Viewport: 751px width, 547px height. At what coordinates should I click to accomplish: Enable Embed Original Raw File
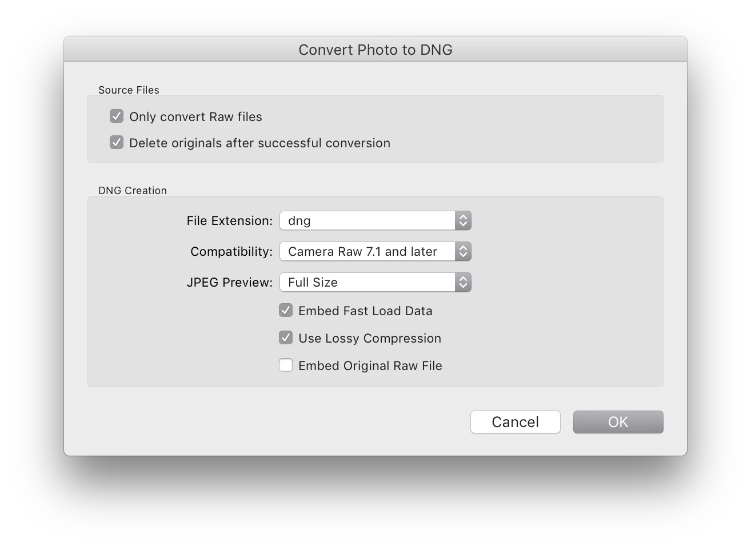(286, 365)
